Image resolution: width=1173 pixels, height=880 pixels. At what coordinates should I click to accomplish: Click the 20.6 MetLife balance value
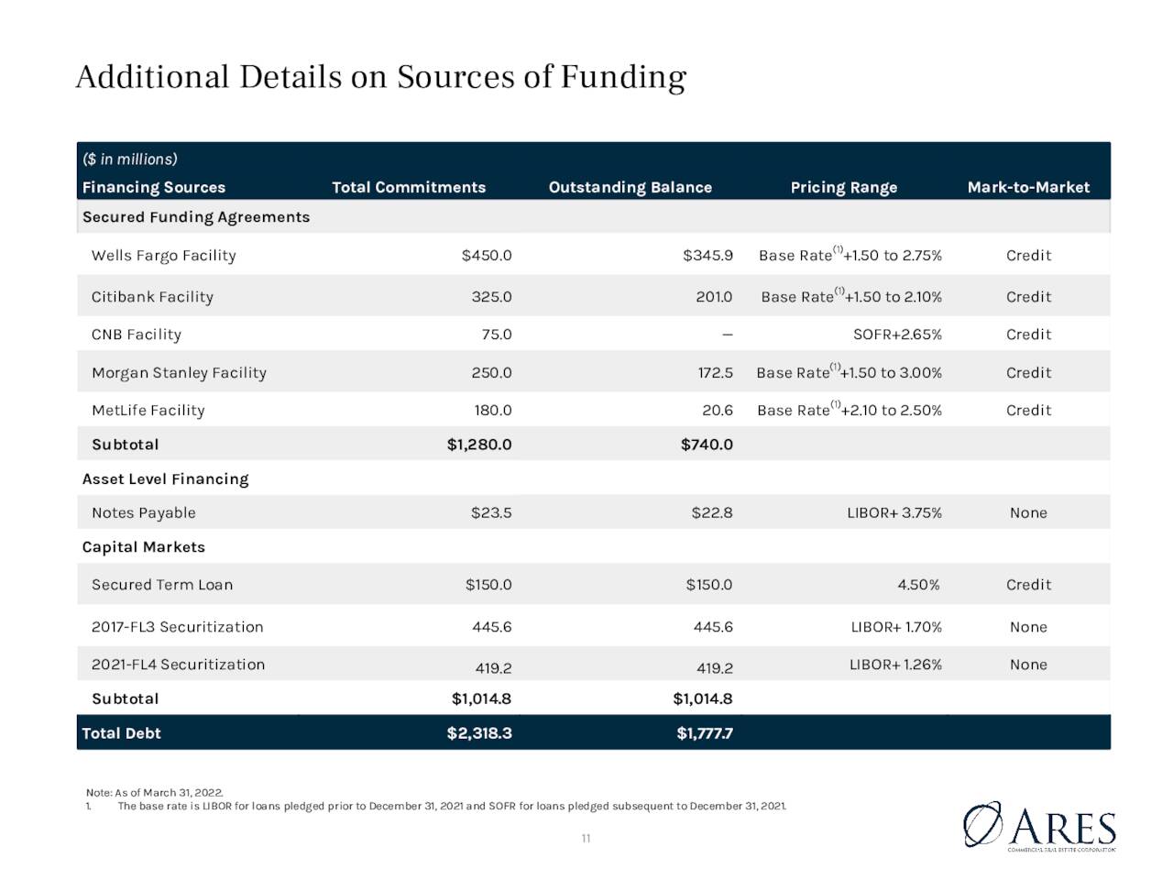[x=718, y=411]
